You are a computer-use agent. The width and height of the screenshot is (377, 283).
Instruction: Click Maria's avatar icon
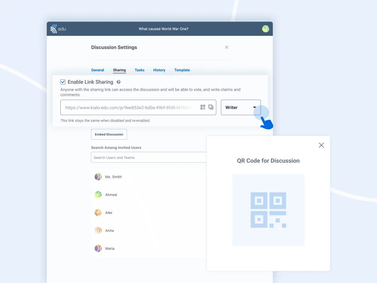98,248
